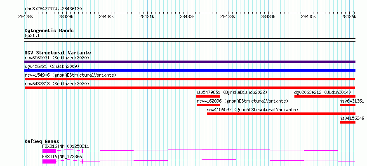The height and width of the screenshot is (166, 367).
Task: Click the 28435k ruler label
Action: 308,16
